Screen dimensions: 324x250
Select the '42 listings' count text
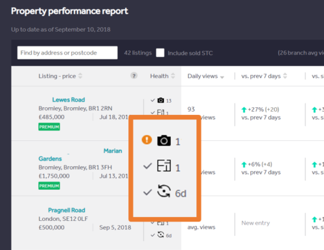(138, 53)
